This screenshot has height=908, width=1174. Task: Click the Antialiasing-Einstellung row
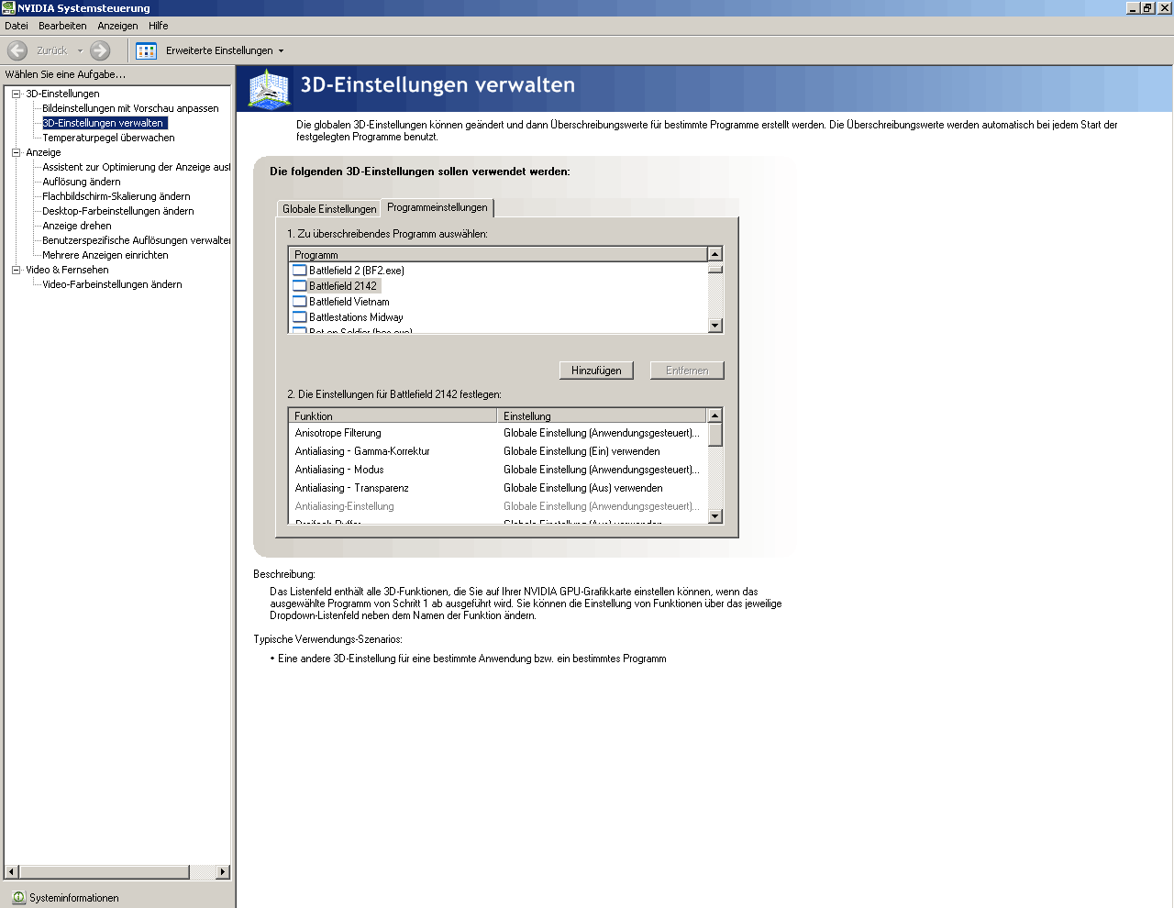tap(498, 506)
